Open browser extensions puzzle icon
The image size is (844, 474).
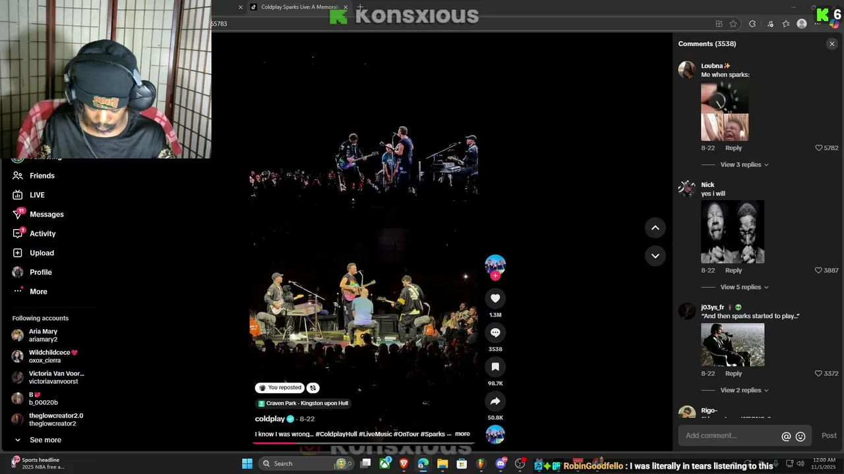[x=752, y=24]
